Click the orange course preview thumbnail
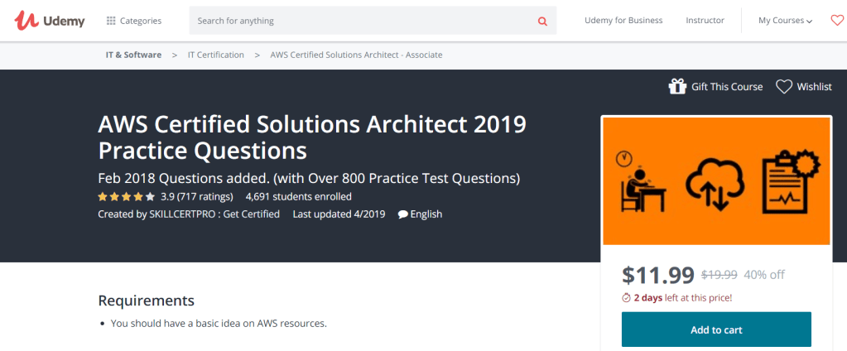 (x=716, y=180)
